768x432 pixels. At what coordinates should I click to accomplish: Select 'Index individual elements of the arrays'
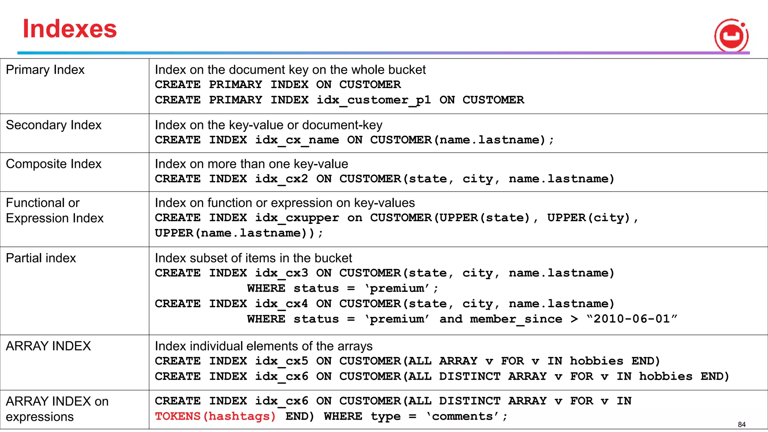(264, 346)
